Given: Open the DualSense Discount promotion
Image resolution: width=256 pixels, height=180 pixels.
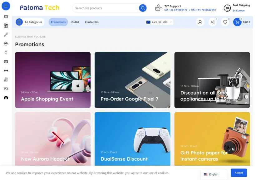Looking at the screenshot, I should [x=132, y=139].
